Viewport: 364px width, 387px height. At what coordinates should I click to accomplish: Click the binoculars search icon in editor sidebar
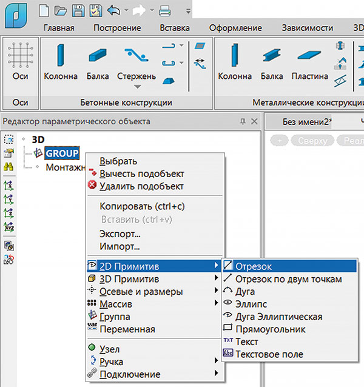click(8, 167)
